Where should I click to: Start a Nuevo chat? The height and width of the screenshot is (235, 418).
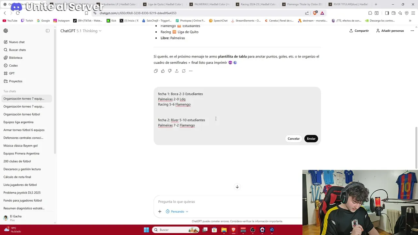pos(27,42)
